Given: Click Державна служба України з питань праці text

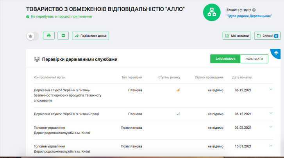Looking at the screenshot, I should (x=66, y=114).
